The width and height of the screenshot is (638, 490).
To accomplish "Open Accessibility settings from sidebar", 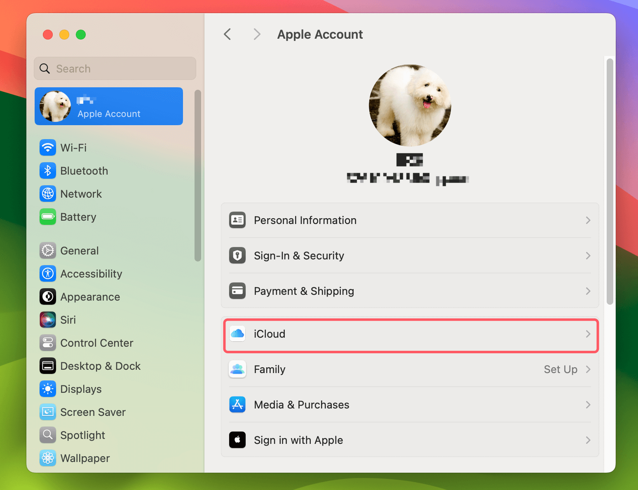I will click(48, 273).
